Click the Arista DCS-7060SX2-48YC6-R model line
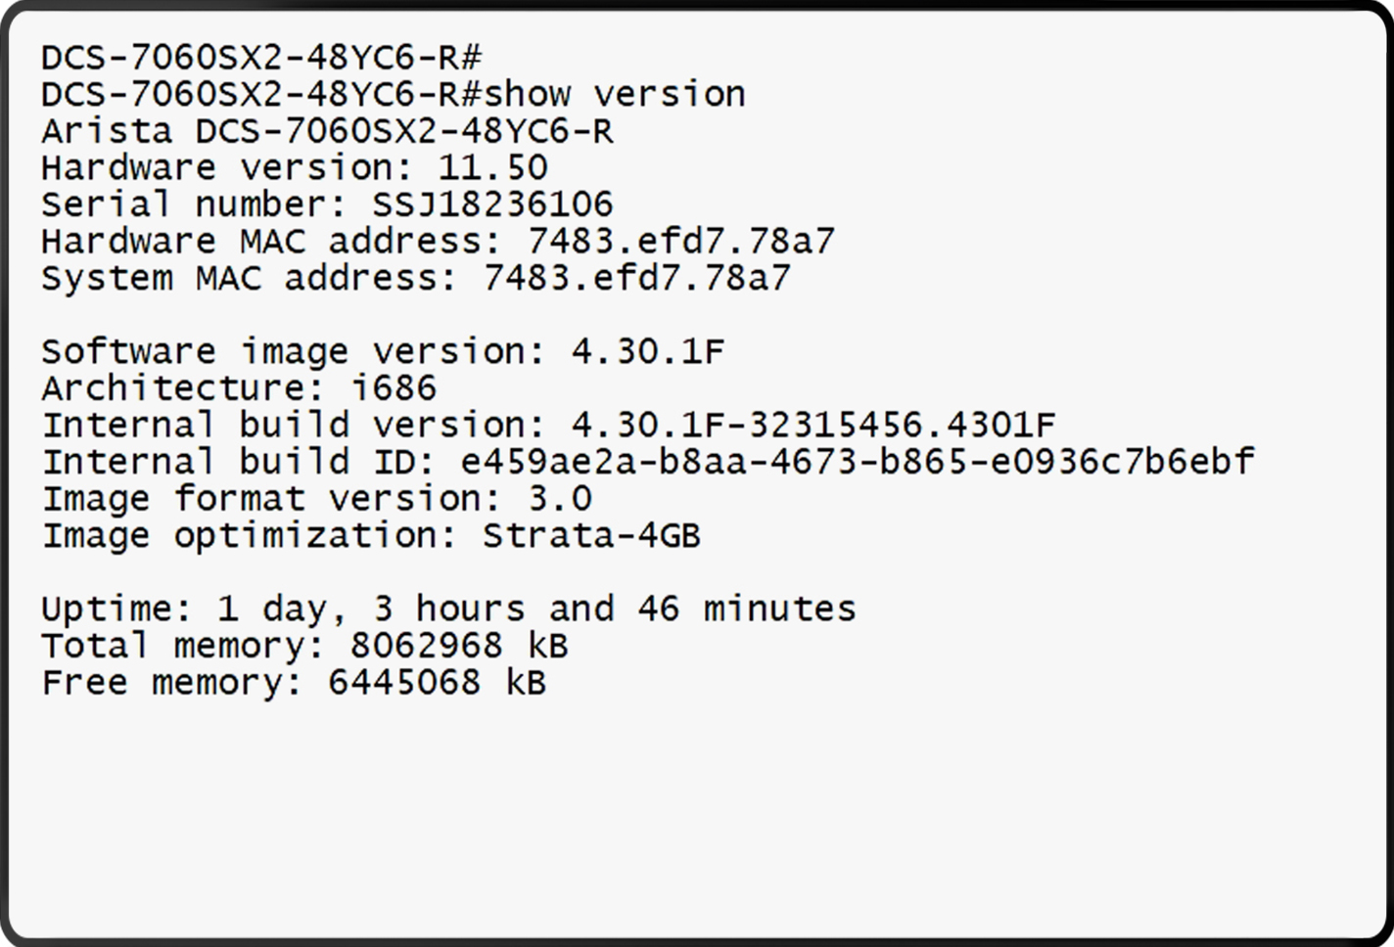This screenshot has height=947, width=1394. click(327, 131)
